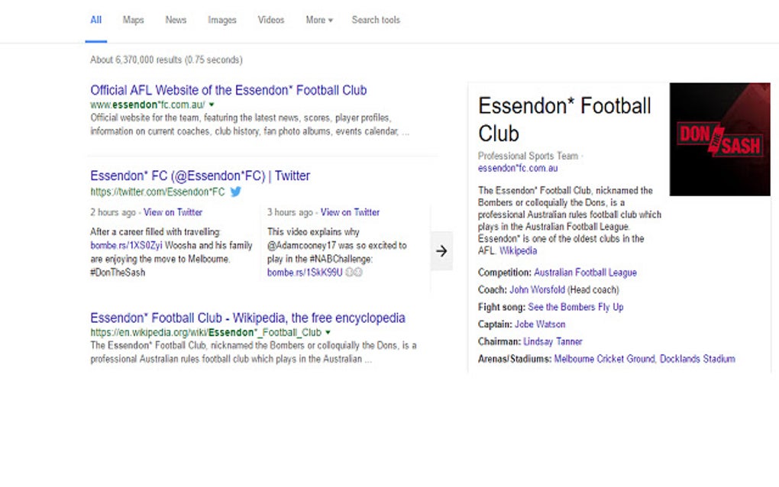Open the Essendon FC Twitter result
Screen dimensions: 779x487
point(200,176)
